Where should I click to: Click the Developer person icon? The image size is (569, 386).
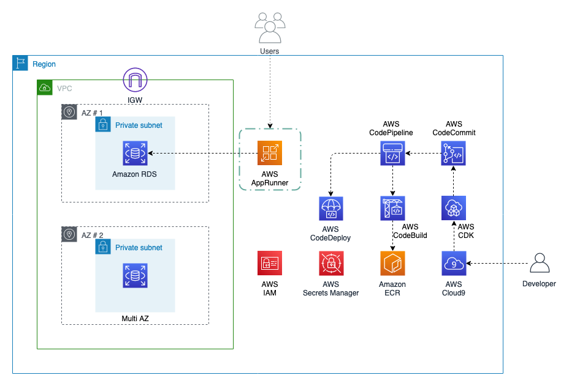pyautogui.click(x=540, y=263)
